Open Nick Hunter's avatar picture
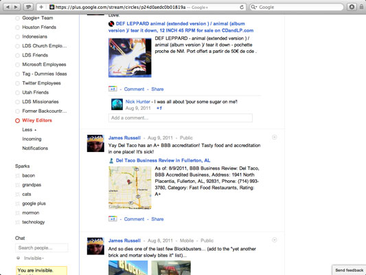 point(117,104)
